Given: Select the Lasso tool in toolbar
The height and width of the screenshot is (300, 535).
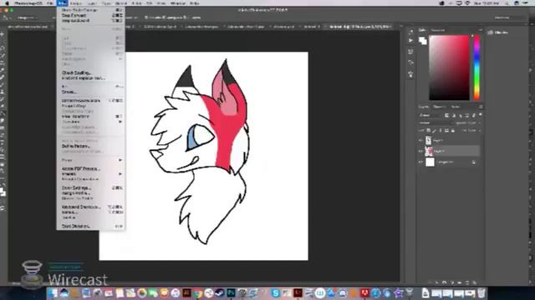Looking at the screenshot, I should coord(3,48).
